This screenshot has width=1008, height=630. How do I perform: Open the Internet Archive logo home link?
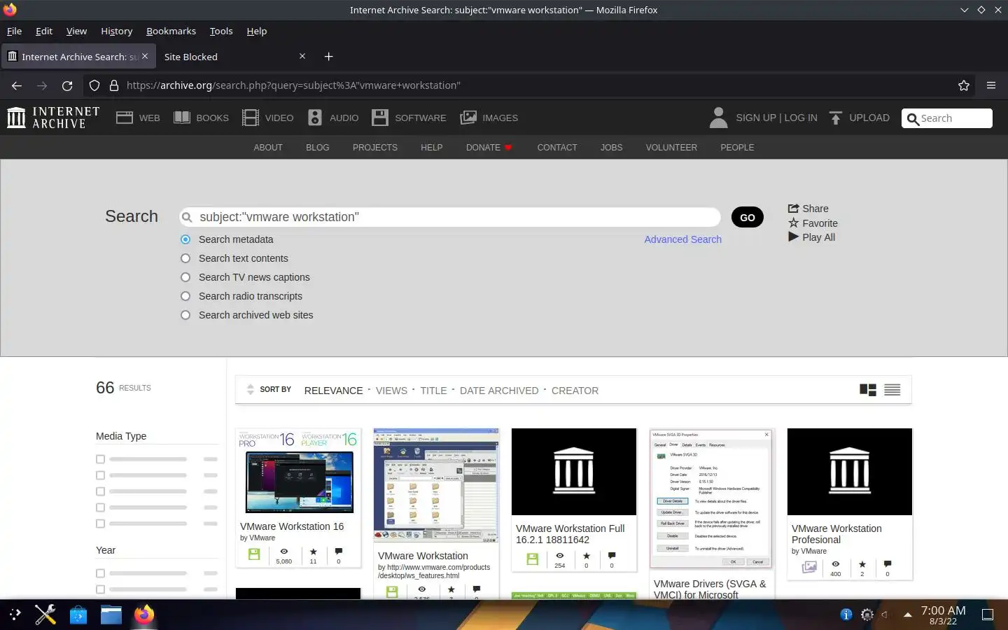click(53, 118)
